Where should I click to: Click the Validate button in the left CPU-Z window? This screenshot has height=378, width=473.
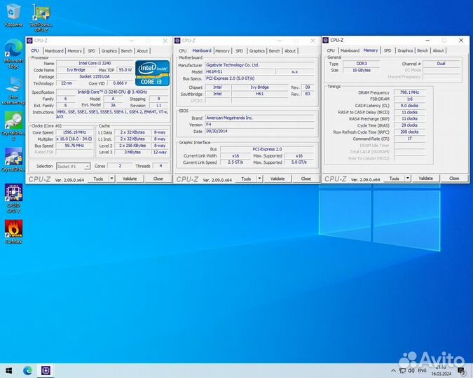(130, 178)
